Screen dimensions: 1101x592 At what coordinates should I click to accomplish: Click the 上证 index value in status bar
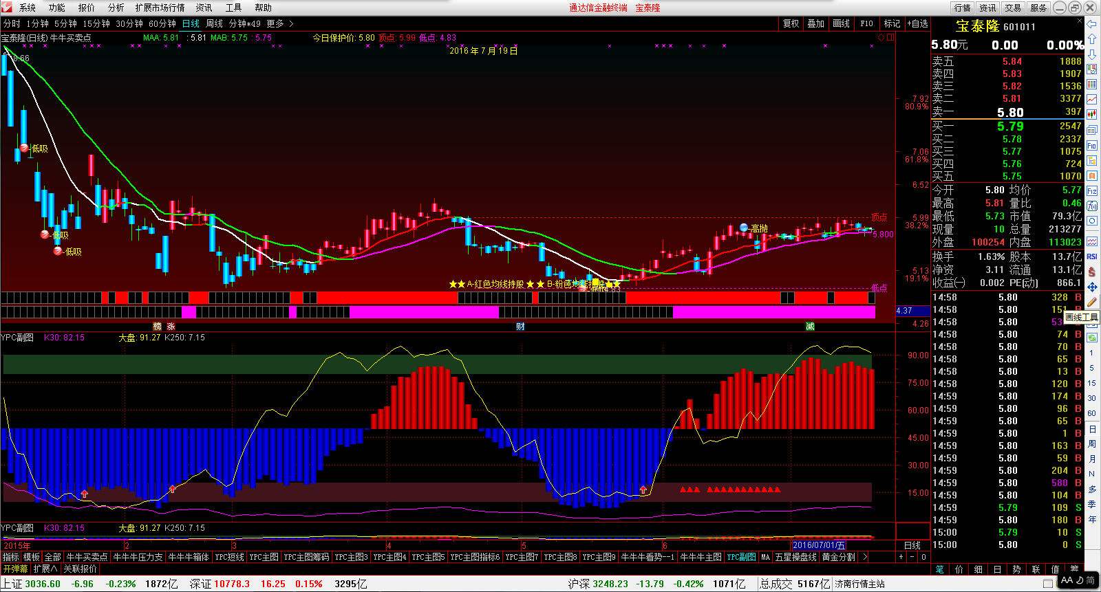point(43,584)
